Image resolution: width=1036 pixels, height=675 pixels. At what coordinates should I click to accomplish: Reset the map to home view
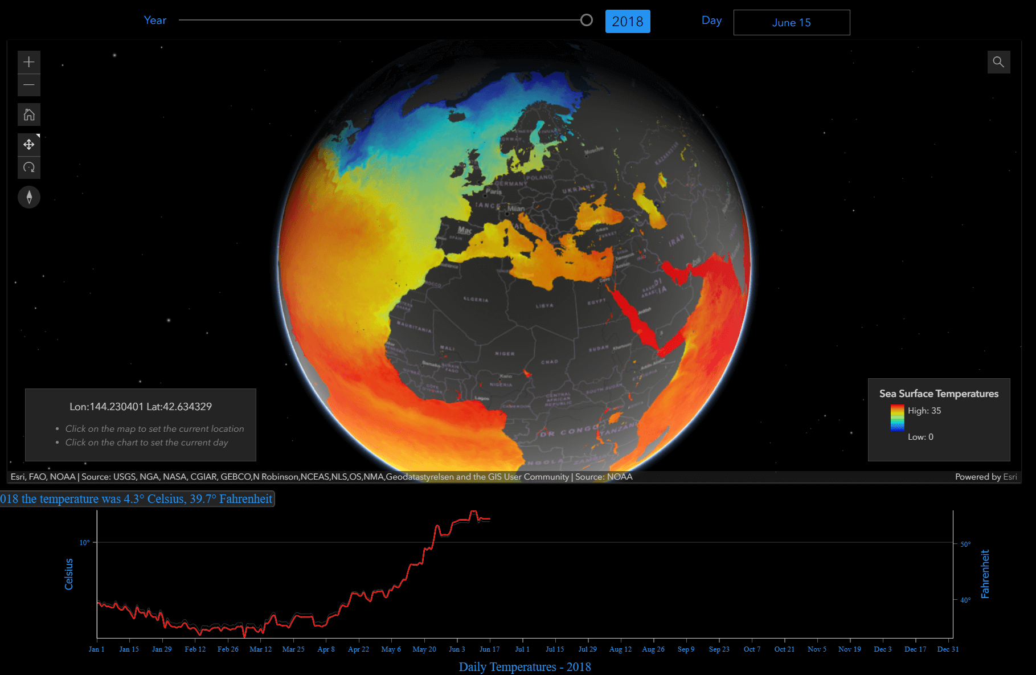(29, 114)
